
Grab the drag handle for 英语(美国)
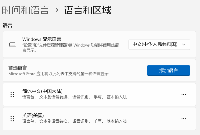(12, 119)
